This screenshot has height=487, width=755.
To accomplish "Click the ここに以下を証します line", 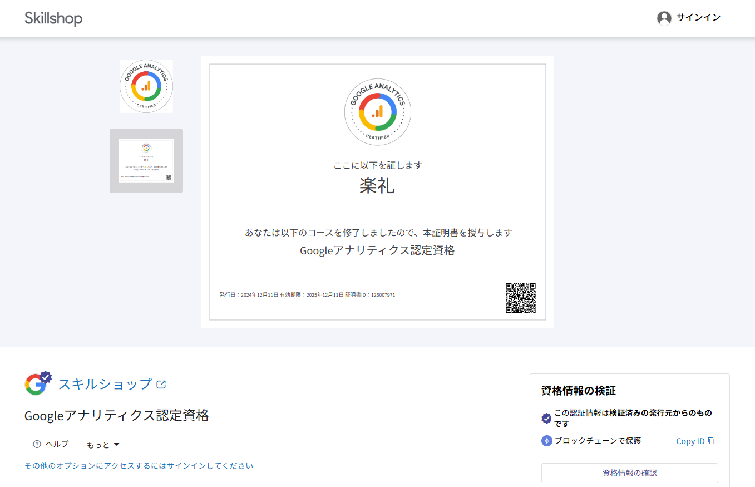I will pos(378,165).
